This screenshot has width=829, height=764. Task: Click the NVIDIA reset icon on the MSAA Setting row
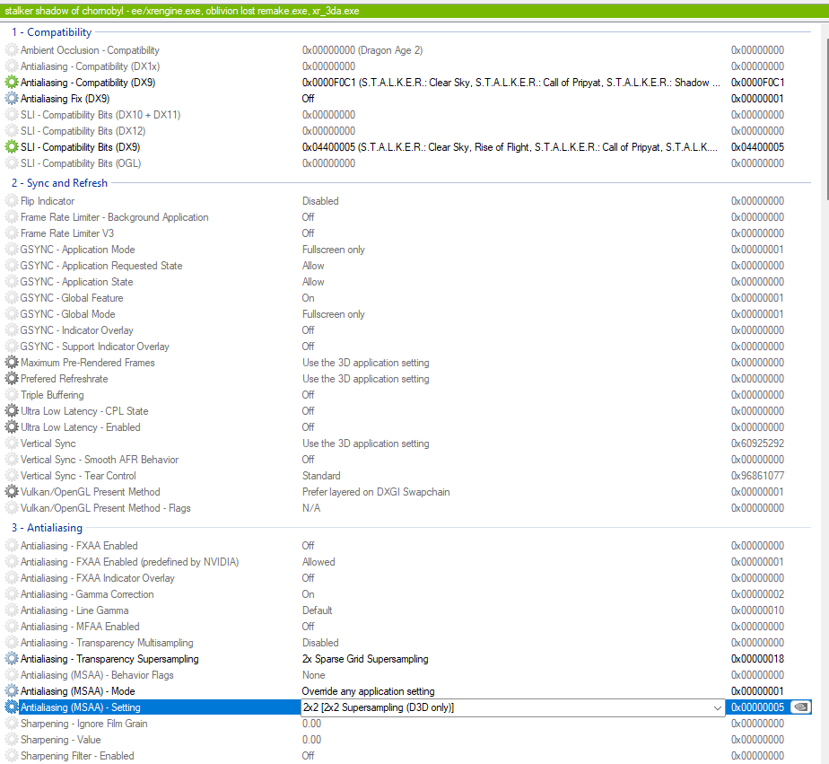coord(801,707)
